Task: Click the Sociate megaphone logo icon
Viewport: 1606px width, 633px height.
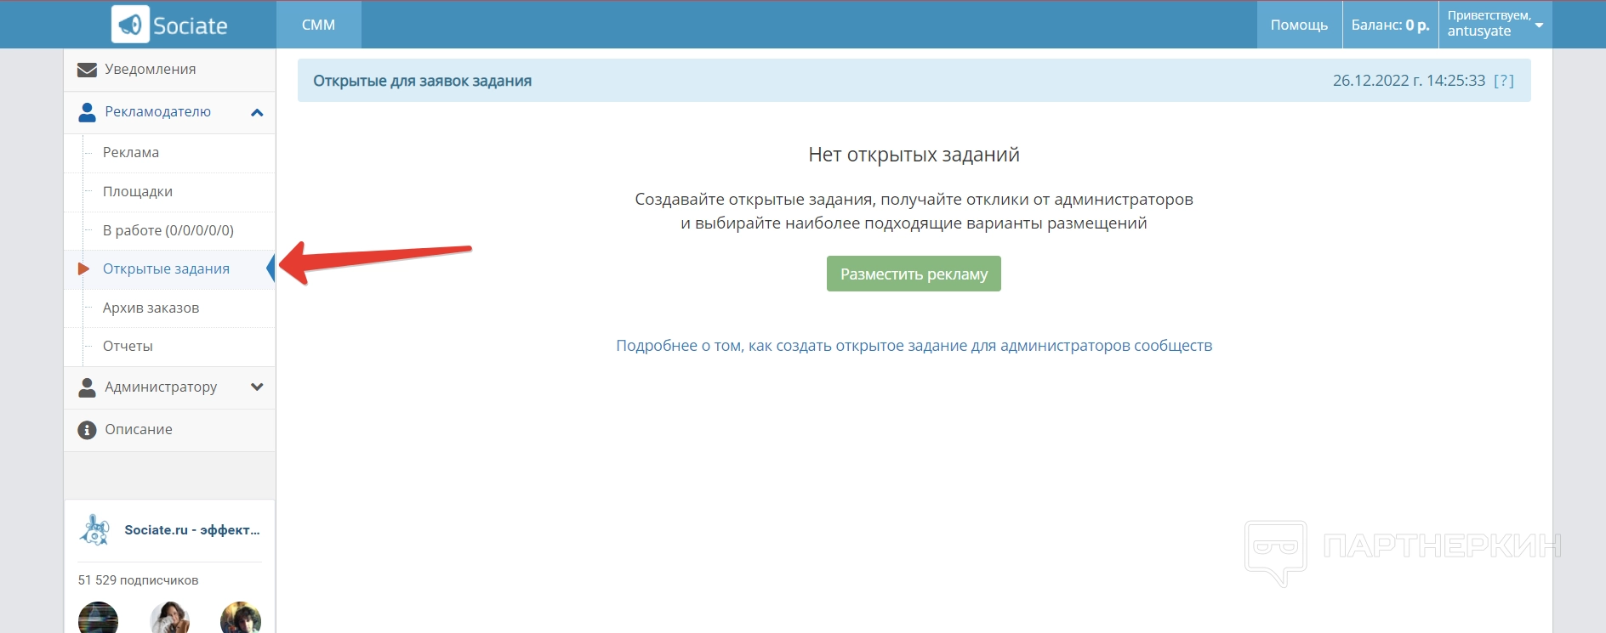Action: (x=130, y=24)
